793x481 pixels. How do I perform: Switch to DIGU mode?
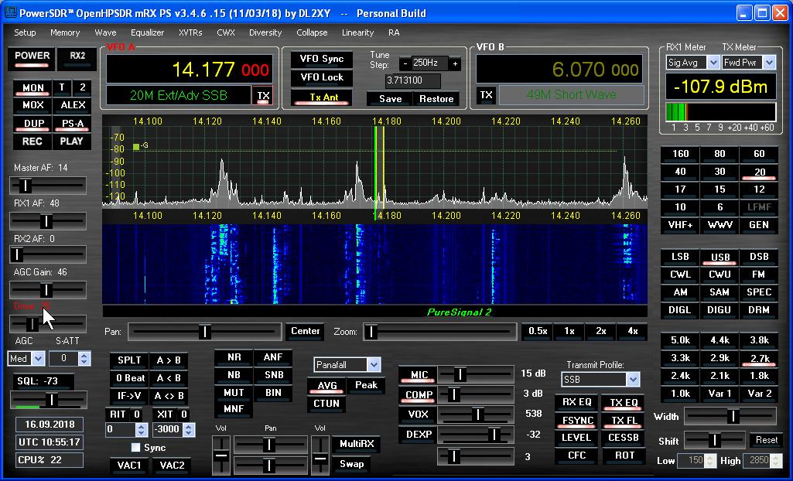pos(720,310)
